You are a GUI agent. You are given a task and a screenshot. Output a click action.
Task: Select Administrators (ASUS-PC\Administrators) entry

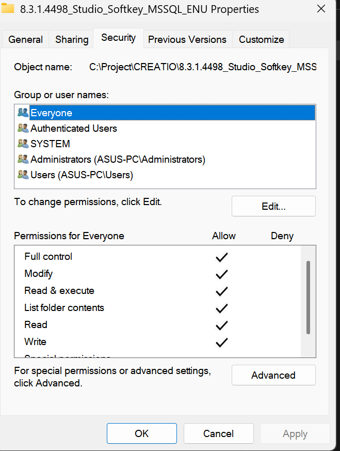tap(118, 159)
